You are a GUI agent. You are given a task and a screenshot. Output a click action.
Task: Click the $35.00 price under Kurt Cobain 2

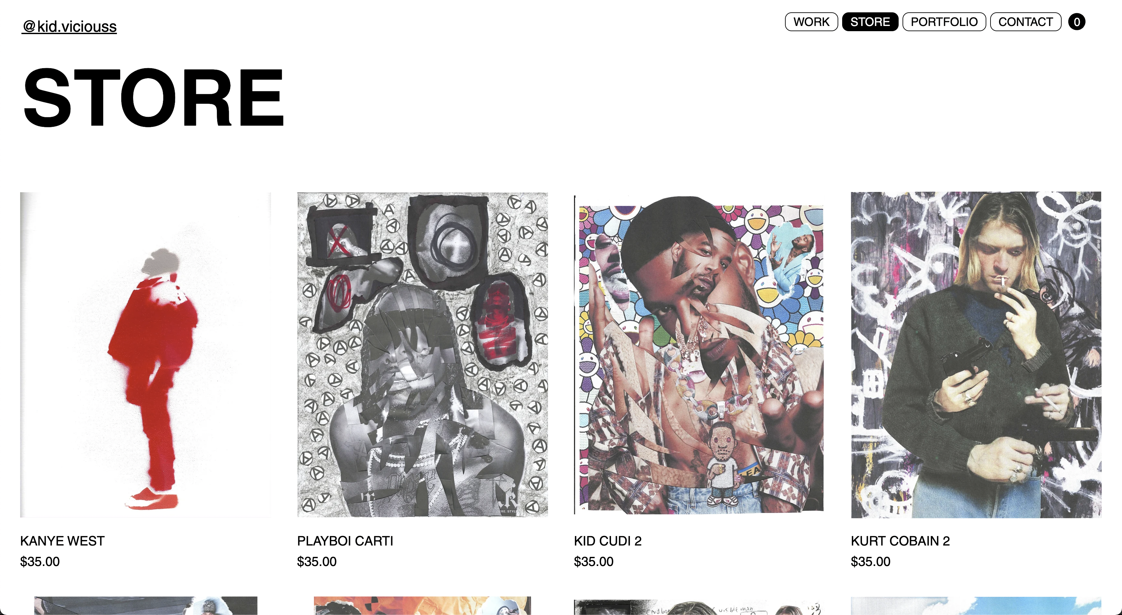click(871, 561)
